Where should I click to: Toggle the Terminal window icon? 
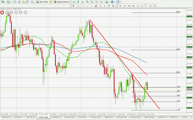(x=28, y=2)
